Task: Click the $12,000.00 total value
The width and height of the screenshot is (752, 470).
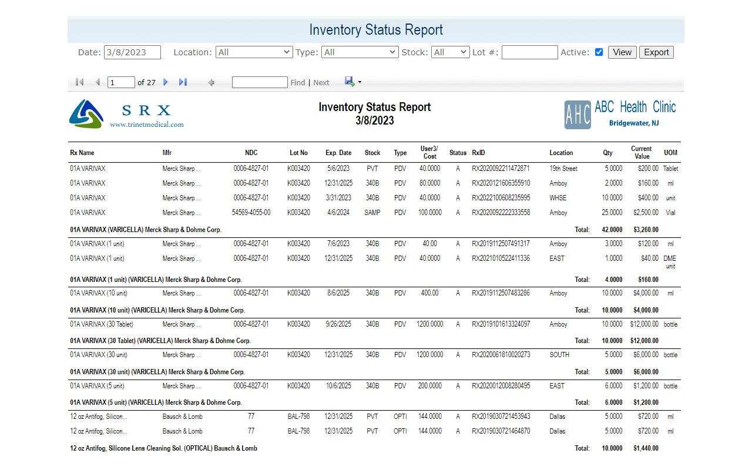Action: (644, 341)
